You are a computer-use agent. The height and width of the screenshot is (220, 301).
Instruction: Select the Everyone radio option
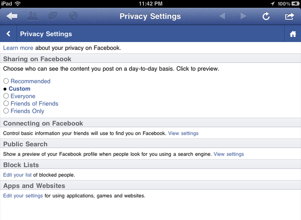coord(6,96)
